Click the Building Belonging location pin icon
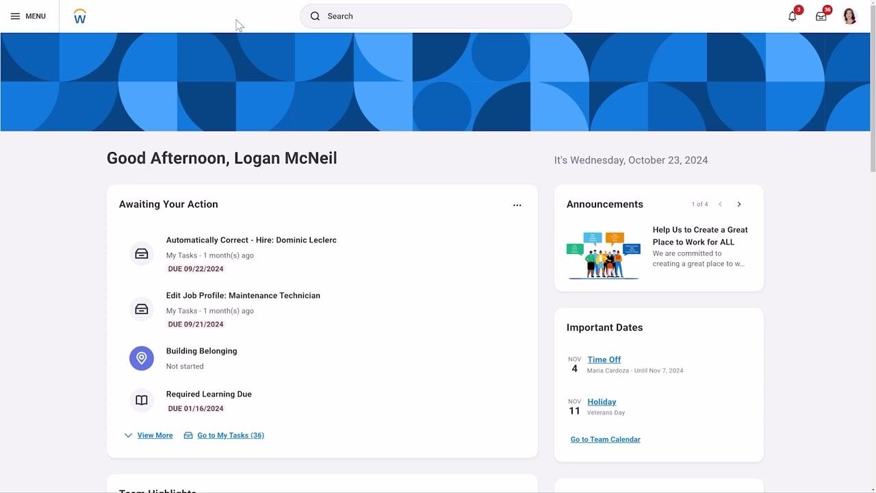Screen dimensions: 876x493 [x=142, y=358]
